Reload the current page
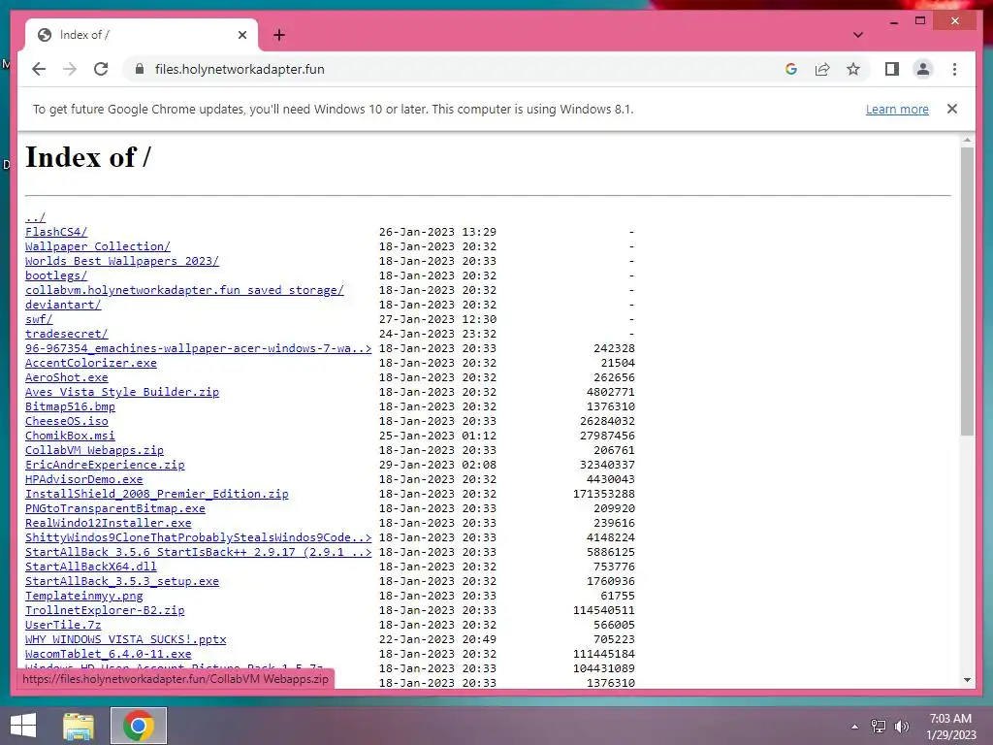This screenshot has height=745, width=993. pyautogui.click(x=101, y=69)
